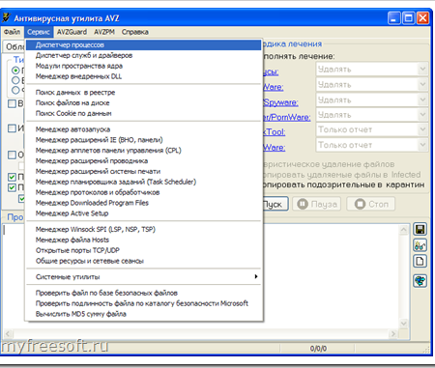Click the r/PornWare: link
Screen dimensions: 435x368
click(x=287, y=117)
